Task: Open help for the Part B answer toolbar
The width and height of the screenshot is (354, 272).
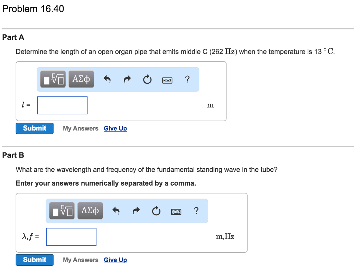Action: click(196, 210)
